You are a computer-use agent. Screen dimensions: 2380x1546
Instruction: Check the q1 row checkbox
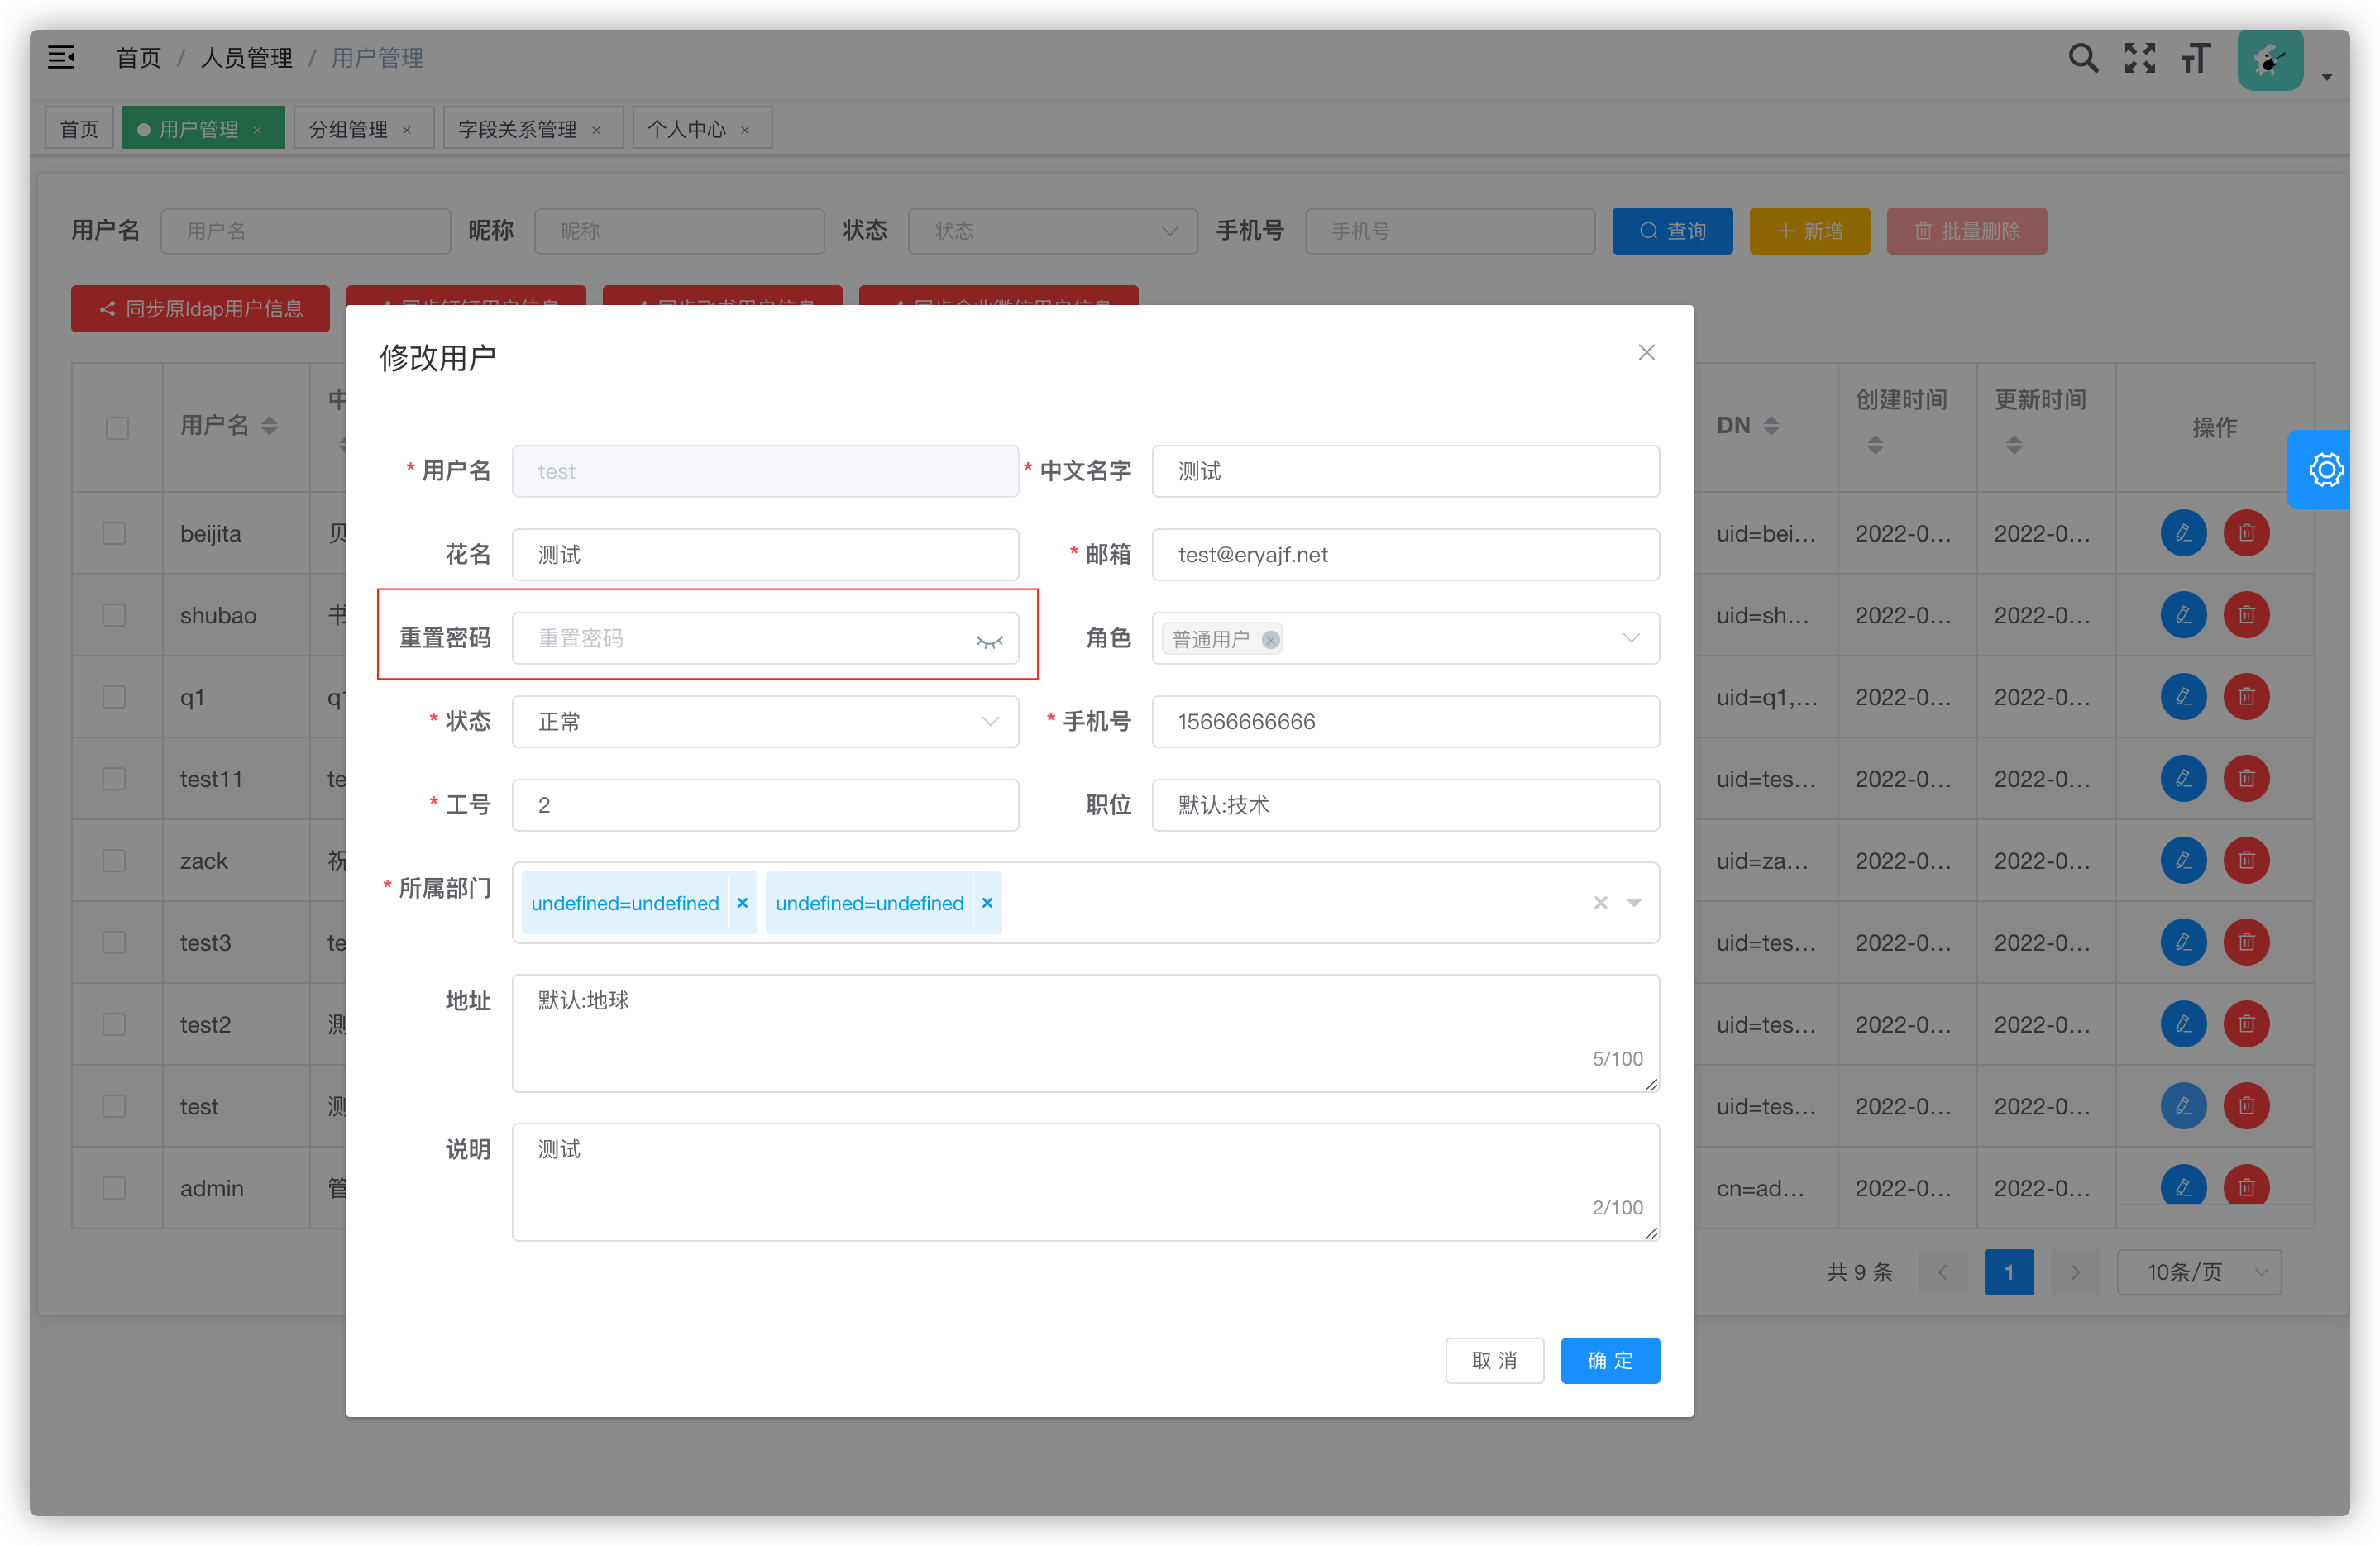(x=114, y=696)
